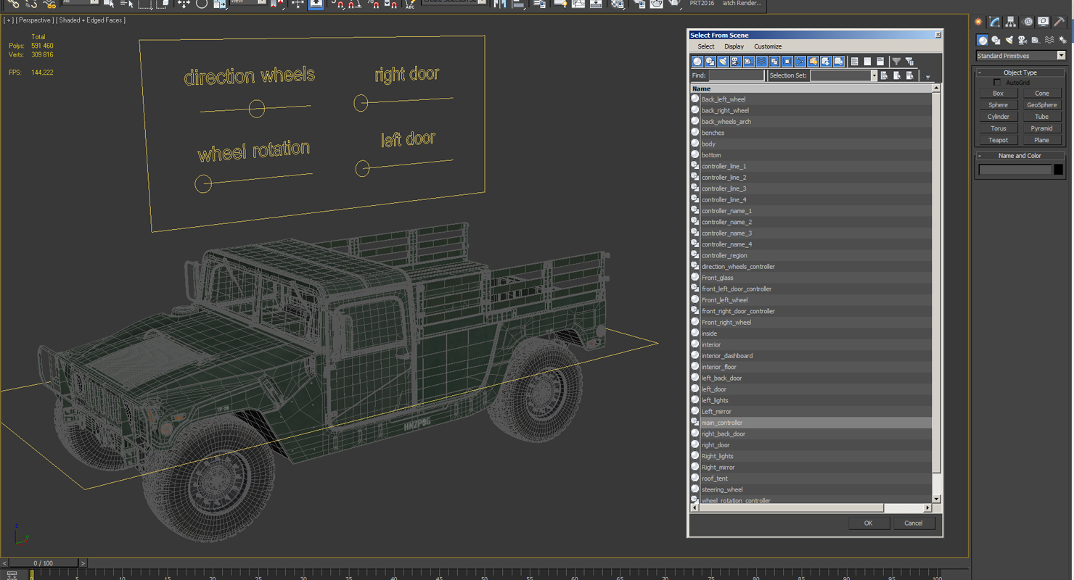Open the Create tab in command panel
The width and height of the screenshot is (1074, 580).
click(978, 22)
